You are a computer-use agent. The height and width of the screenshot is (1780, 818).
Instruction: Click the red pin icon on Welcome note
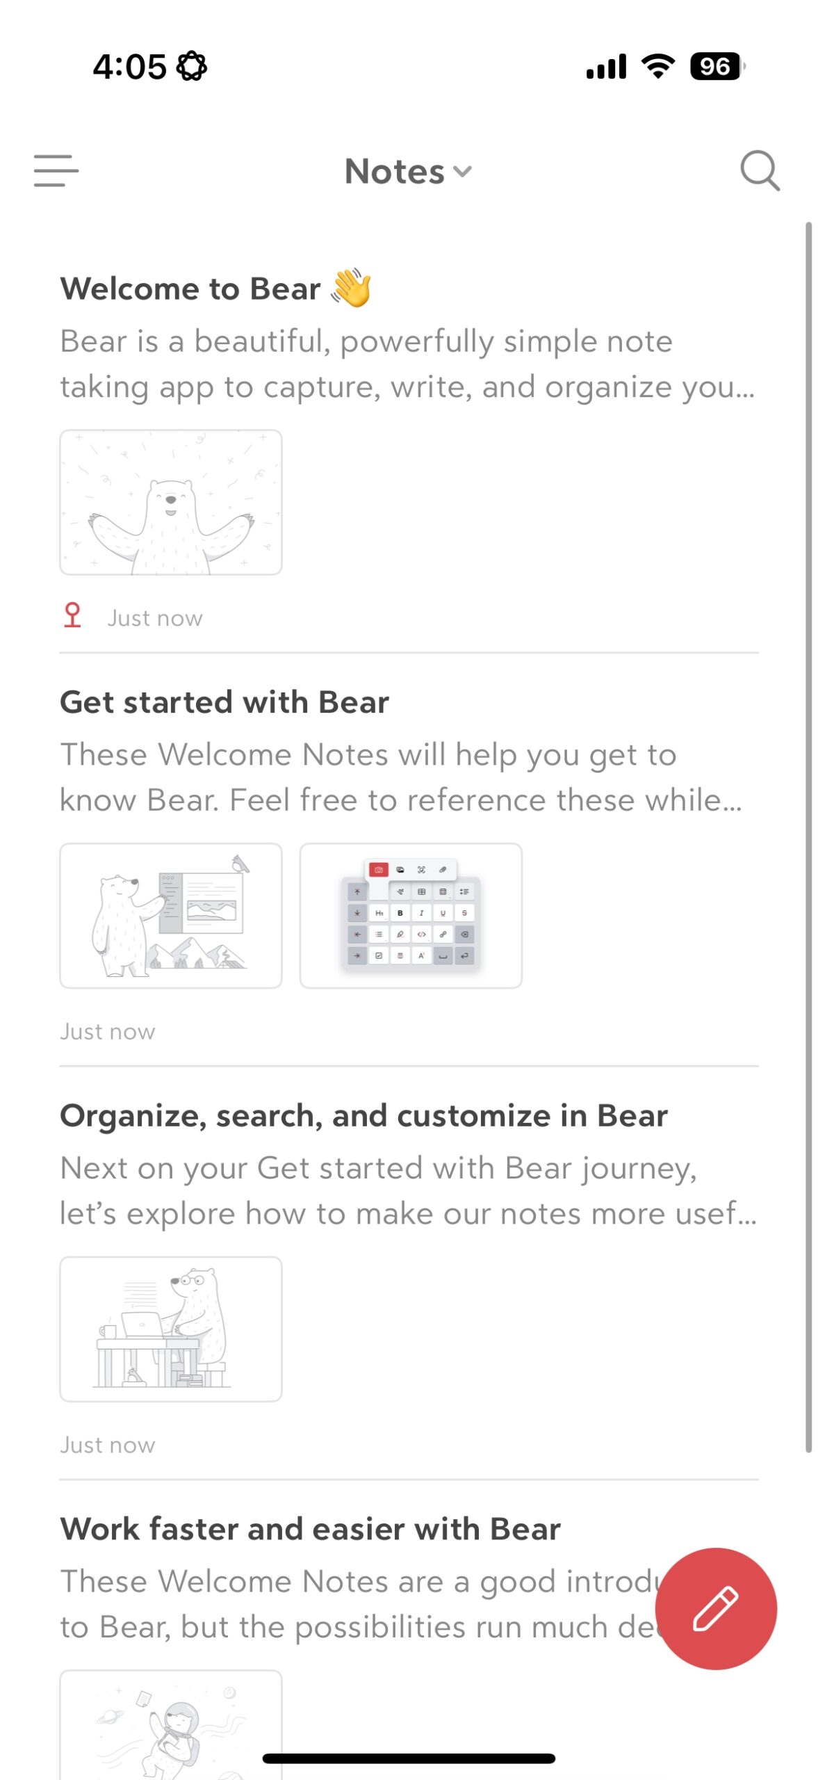click(72, 616)
